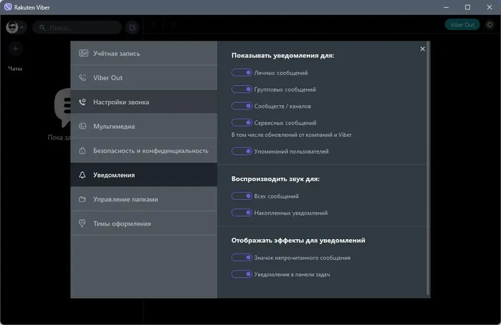
Task: Click the heading Отображать эффекты для уведомлений
Action: pos(298,240)
